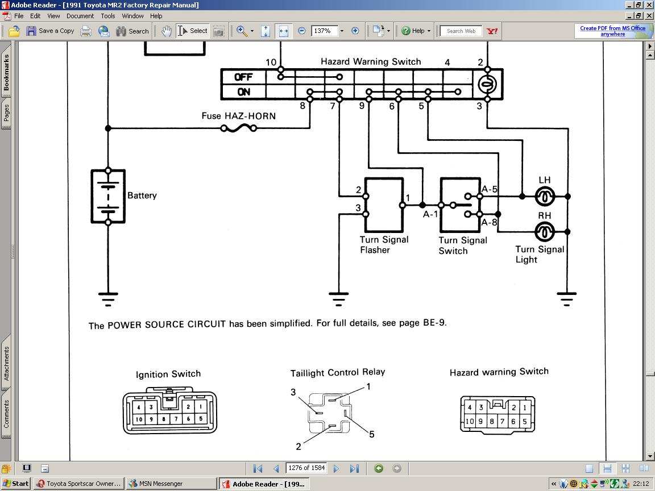
Task: Select the Hand tool
Action: click(166, 31)
